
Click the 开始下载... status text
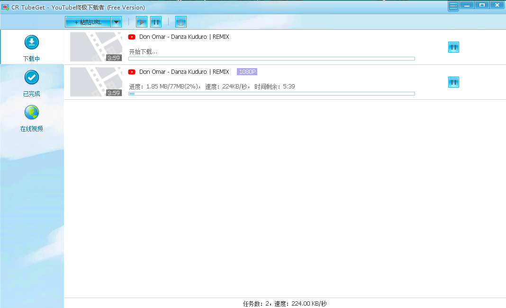(143, 52)
